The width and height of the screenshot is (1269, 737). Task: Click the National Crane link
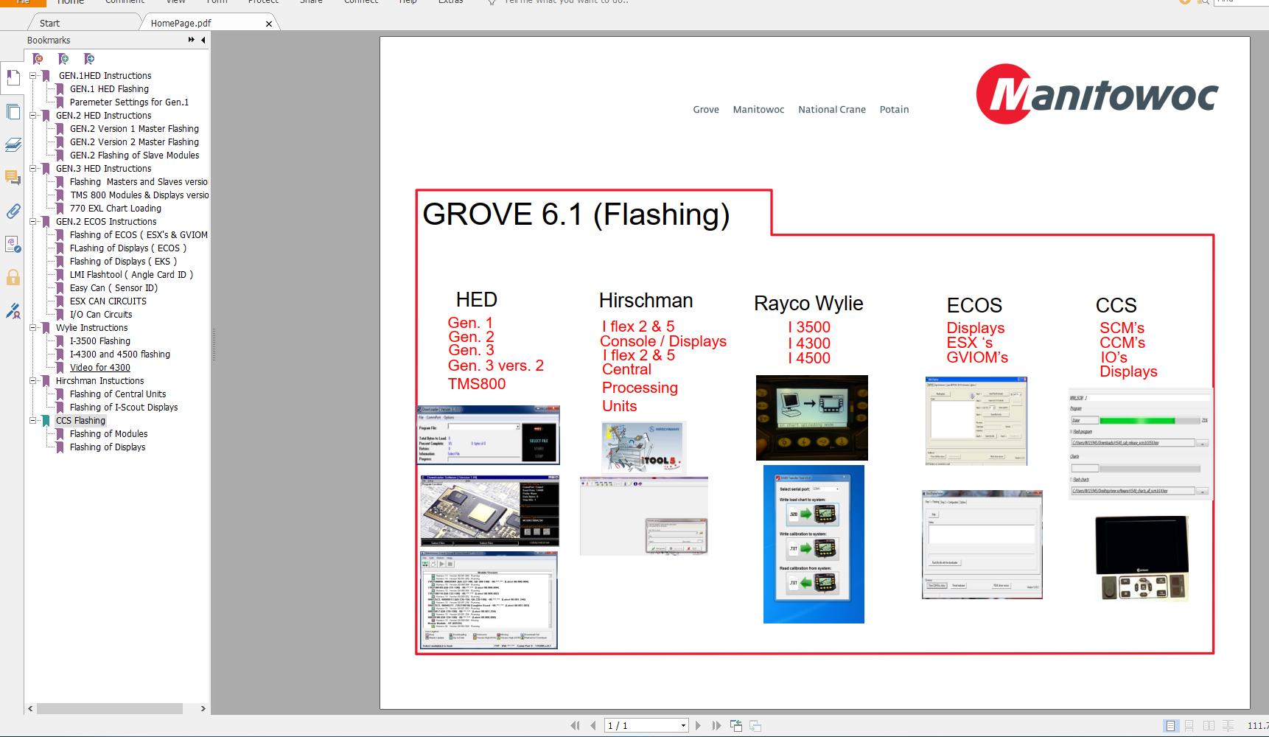pyautogui.click(x=831, y=110)
